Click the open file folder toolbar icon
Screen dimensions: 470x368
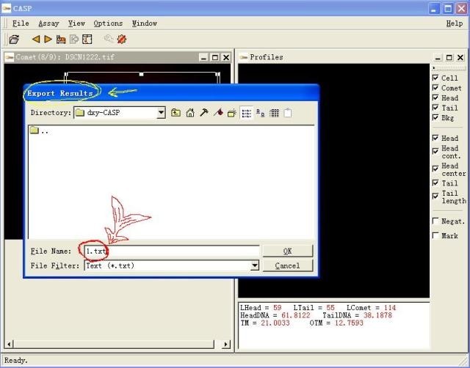click(14, 40)
